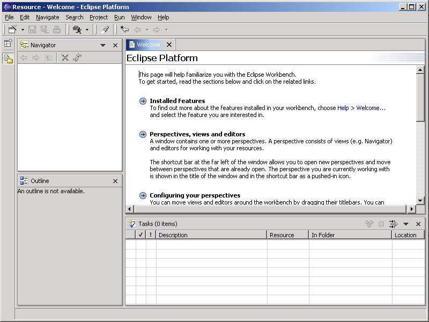Open the Forward history dropdown arrow
This screenshot has height=322, width=429.
pos(166,30)
